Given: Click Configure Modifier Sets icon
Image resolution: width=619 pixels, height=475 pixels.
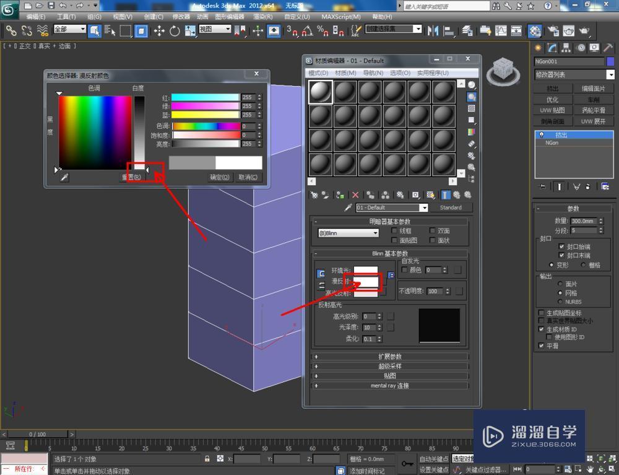Looking at the screenshot, I should click(605, 187).
